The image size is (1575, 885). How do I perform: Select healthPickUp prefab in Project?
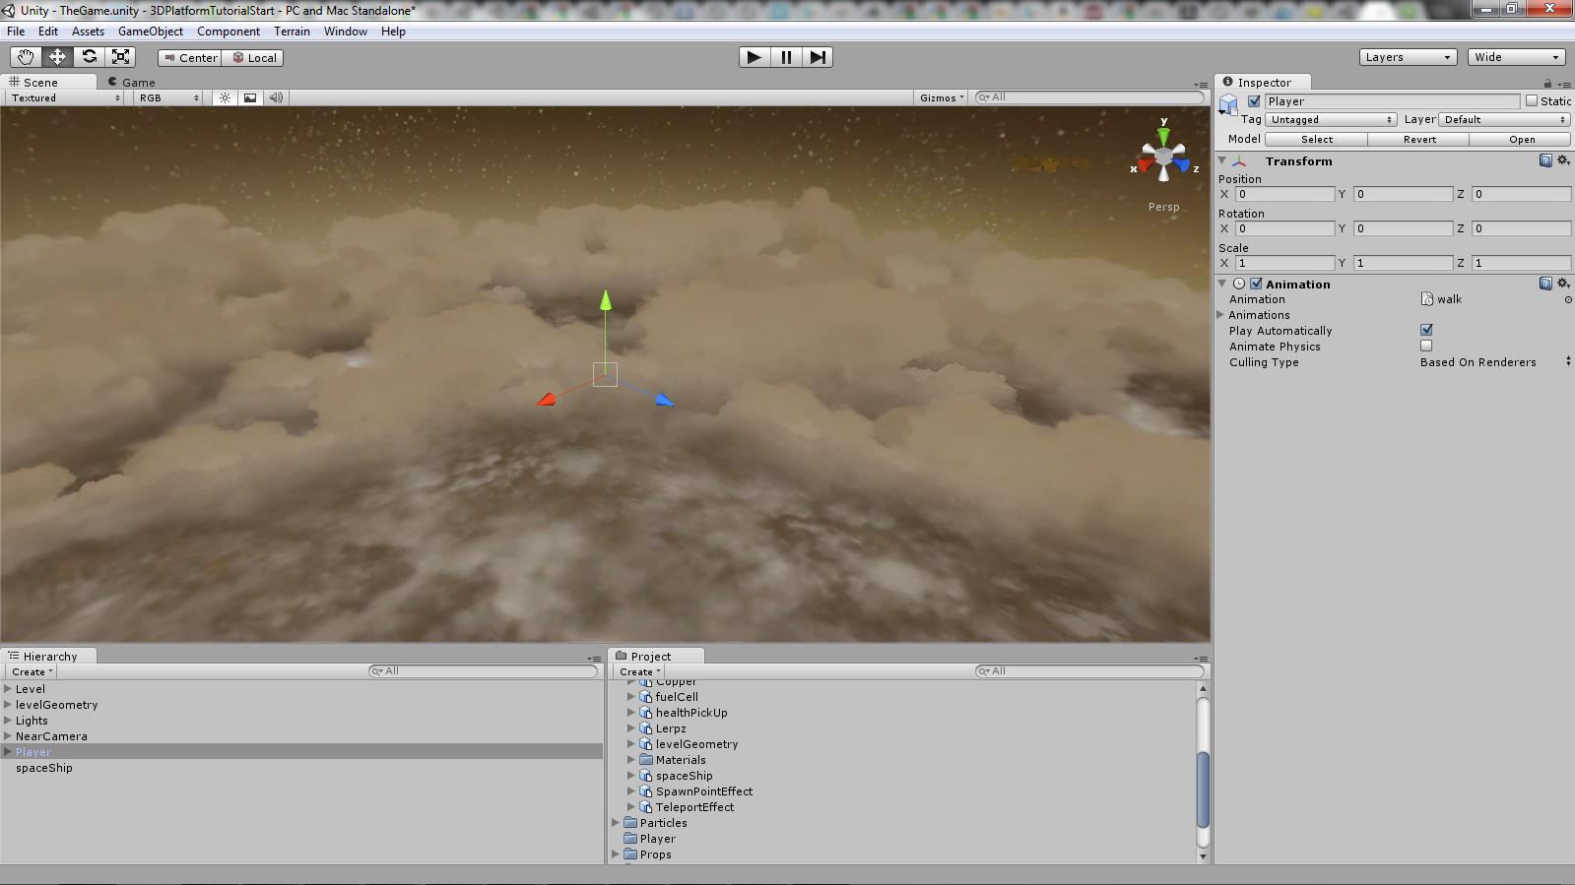click(691, 713)
